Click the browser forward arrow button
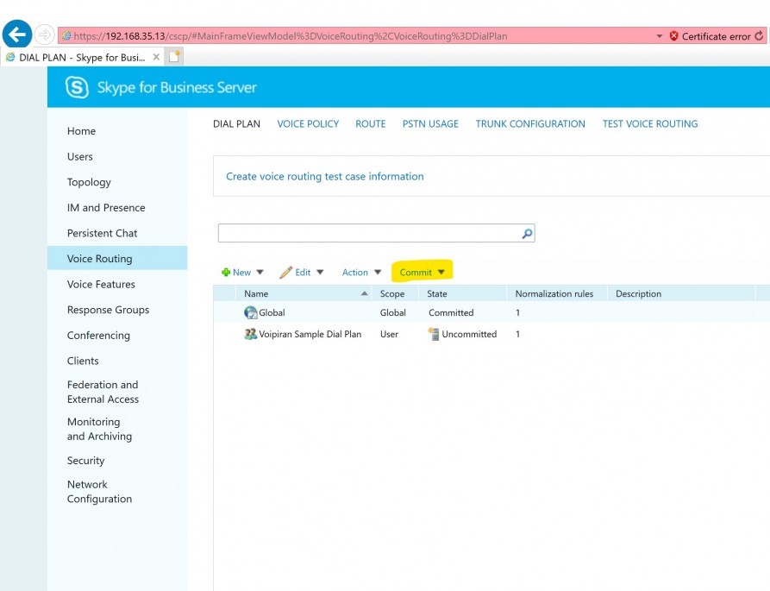This screenshot has width=770, height=591. pyautogui.click(x=44, y=35)
